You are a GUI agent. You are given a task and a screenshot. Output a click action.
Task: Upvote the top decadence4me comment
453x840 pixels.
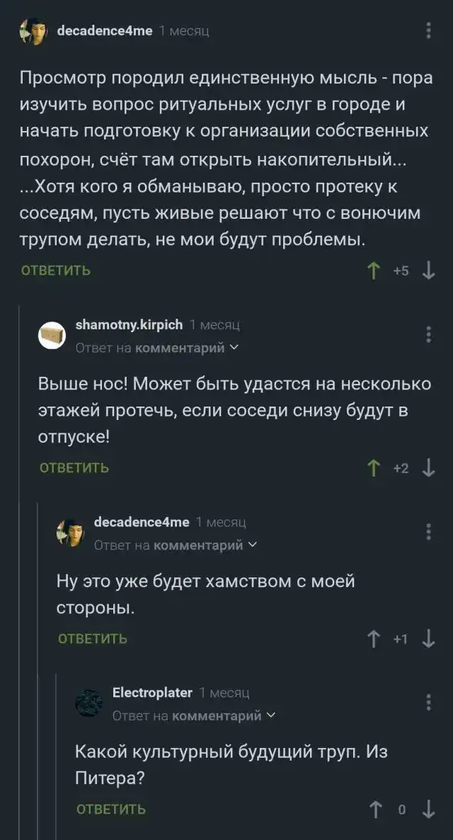pyautogui.click(x=374, y=271)
